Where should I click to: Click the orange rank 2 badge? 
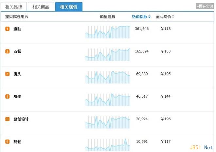(8, 51)
